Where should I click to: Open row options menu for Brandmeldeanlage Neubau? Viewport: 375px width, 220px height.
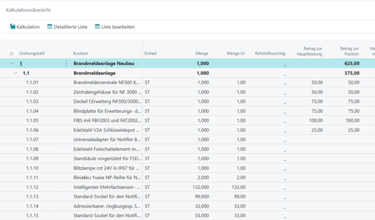66,63
